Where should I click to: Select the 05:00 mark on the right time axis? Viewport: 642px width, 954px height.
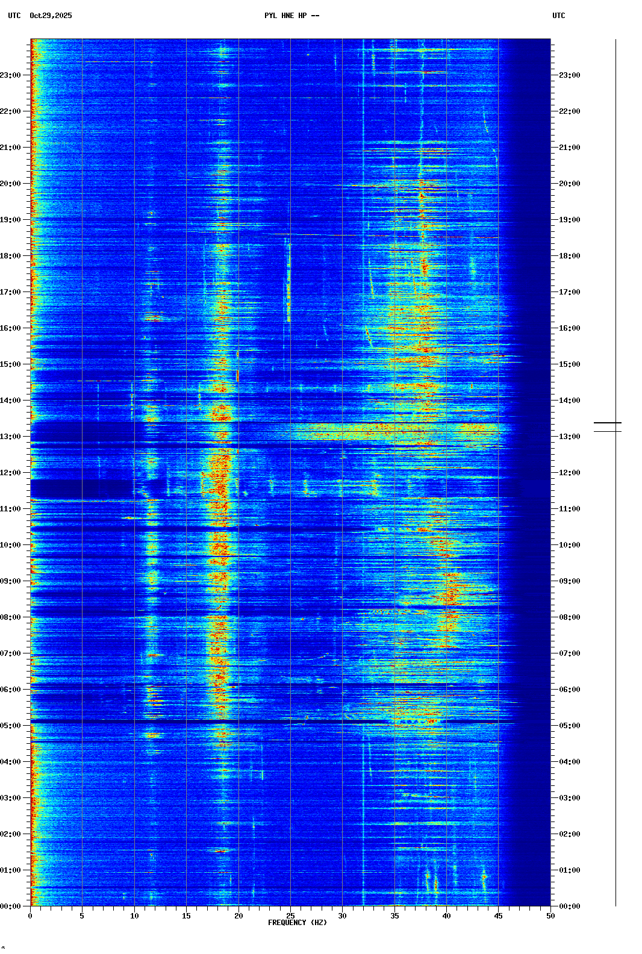pyautogui.click(x=569, y=726)
